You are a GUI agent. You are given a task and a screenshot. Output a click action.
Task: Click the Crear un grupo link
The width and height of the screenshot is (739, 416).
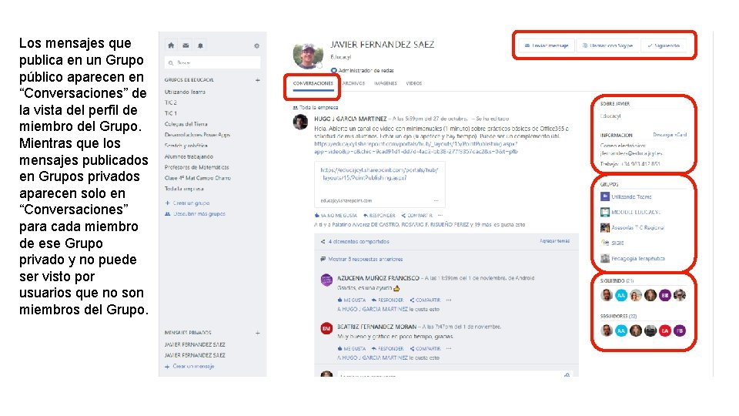pos(188,203)
